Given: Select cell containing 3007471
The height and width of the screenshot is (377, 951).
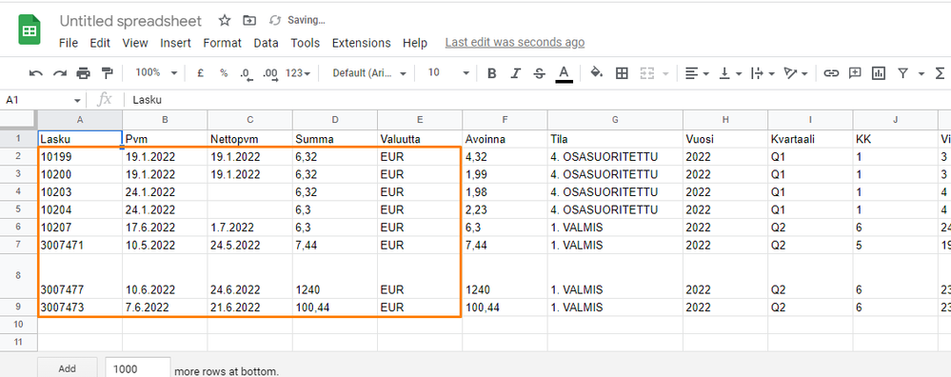Looking at the screenshot, I should coord(80,246).
